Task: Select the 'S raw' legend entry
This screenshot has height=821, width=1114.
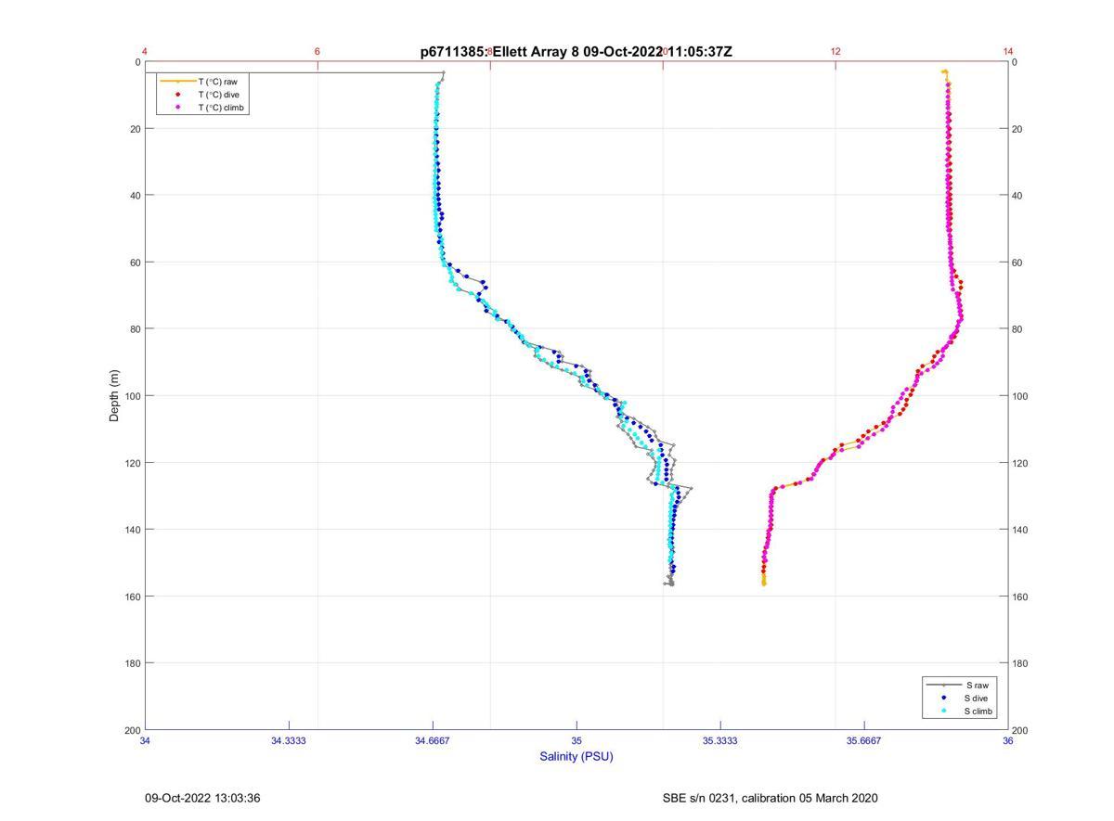Action: tap(976, 685)
